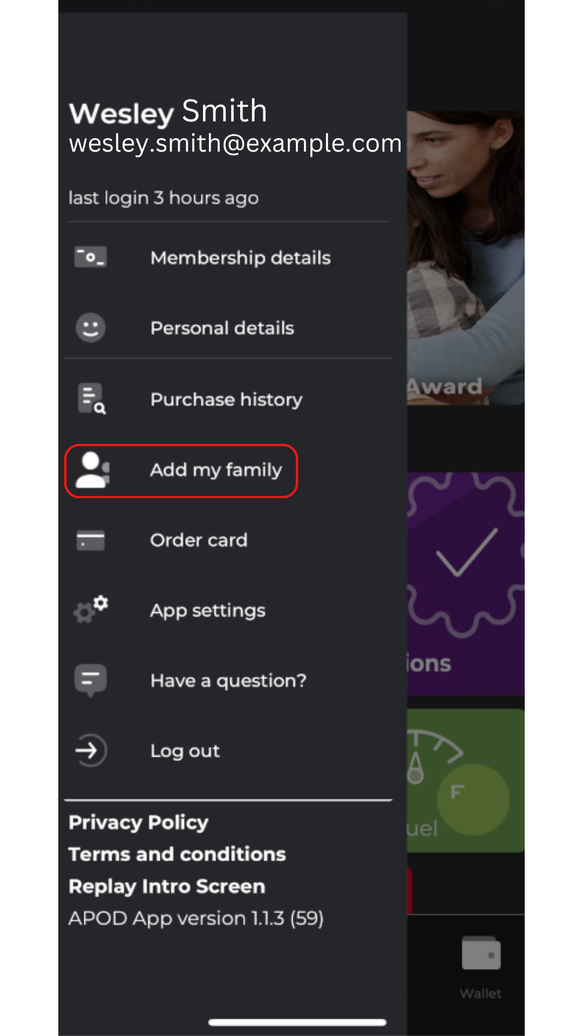
Task: Tap Replay Intro Screen link
Action: coord(167,887)
